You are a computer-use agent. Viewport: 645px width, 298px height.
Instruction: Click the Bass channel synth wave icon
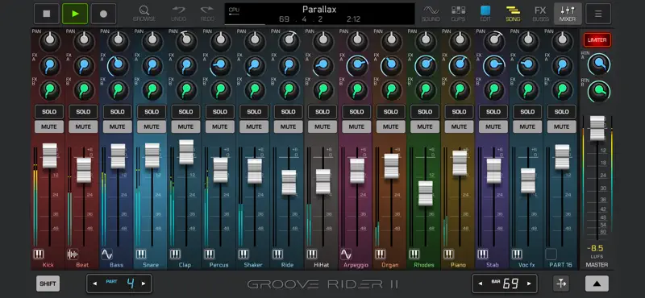(x=107, y=254)
